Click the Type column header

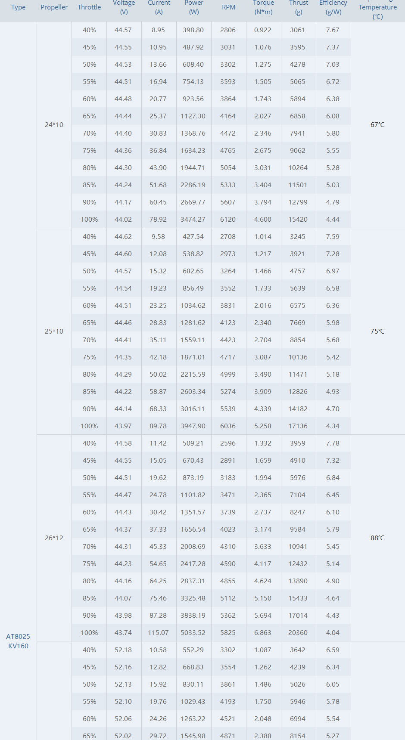[x=19, y=7]
